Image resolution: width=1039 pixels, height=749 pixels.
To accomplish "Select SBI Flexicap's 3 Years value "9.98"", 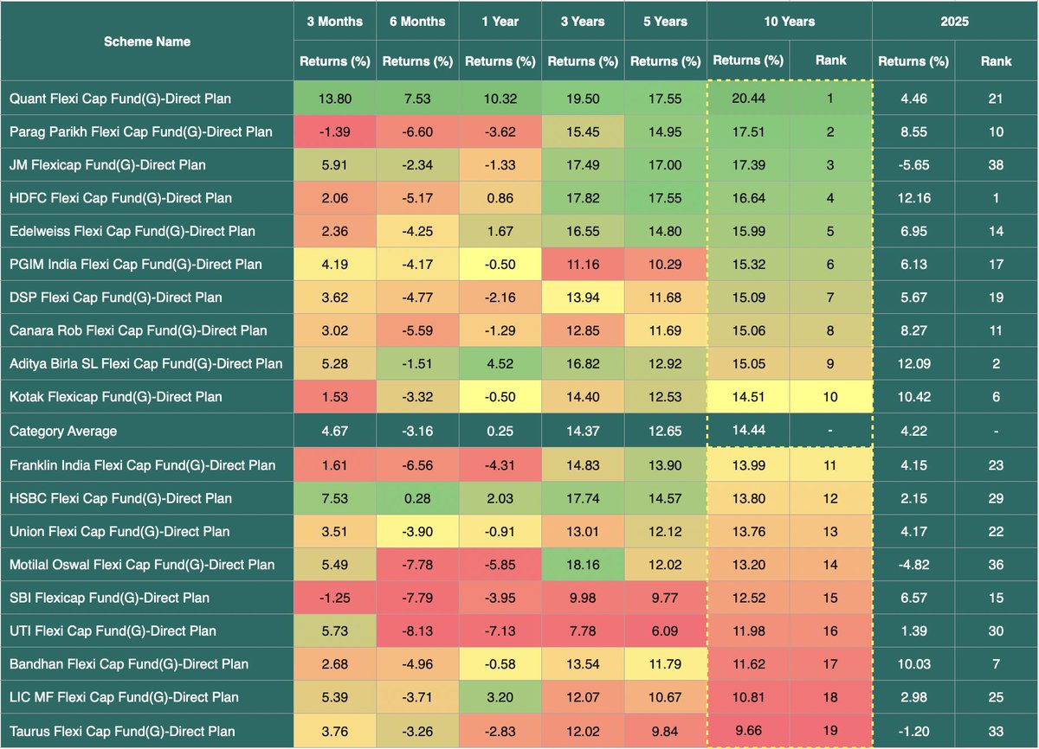I will click(583, 598).
